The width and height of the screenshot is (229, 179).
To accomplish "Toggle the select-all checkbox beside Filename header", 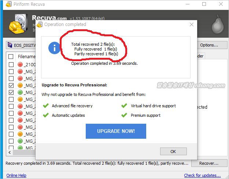I will click(x=11, y=56).
